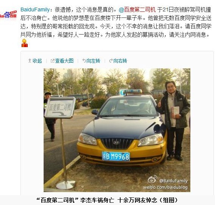The width and height of the screenshot is (215, 205).
Task: Collapse the image using the 收起 text
Action: (x=37, y=61)
